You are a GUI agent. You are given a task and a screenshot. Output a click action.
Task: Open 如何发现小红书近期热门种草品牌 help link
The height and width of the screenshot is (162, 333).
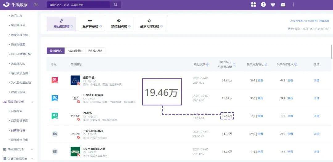click(x=310, y=21)
